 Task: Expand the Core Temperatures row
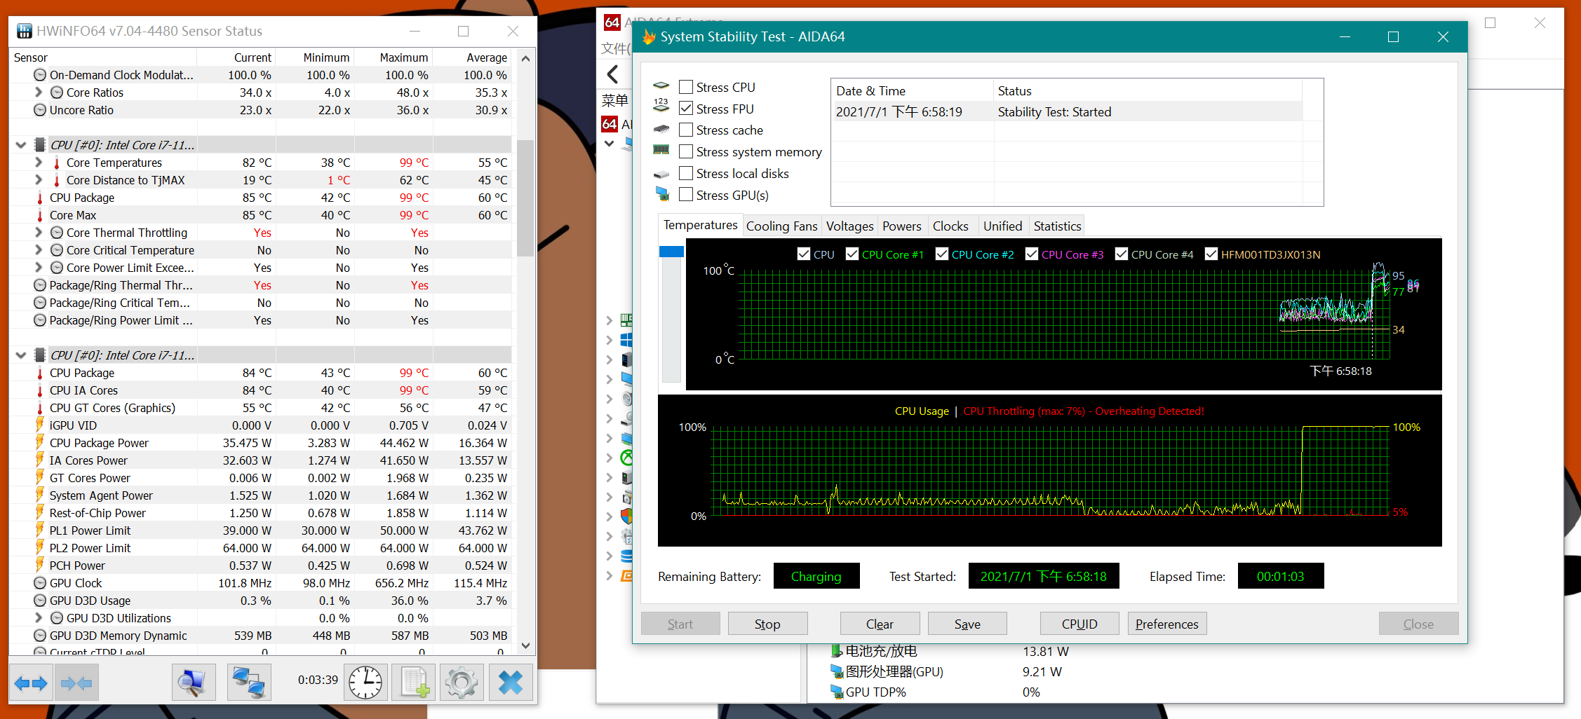[x=39, y=163]
